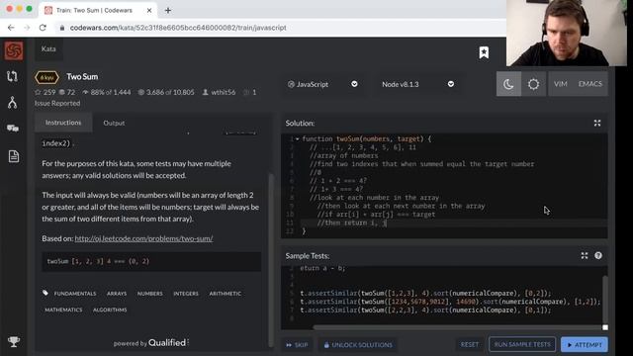Switch to light theme sun icon

pyautogui.click(x=533, y=84)
